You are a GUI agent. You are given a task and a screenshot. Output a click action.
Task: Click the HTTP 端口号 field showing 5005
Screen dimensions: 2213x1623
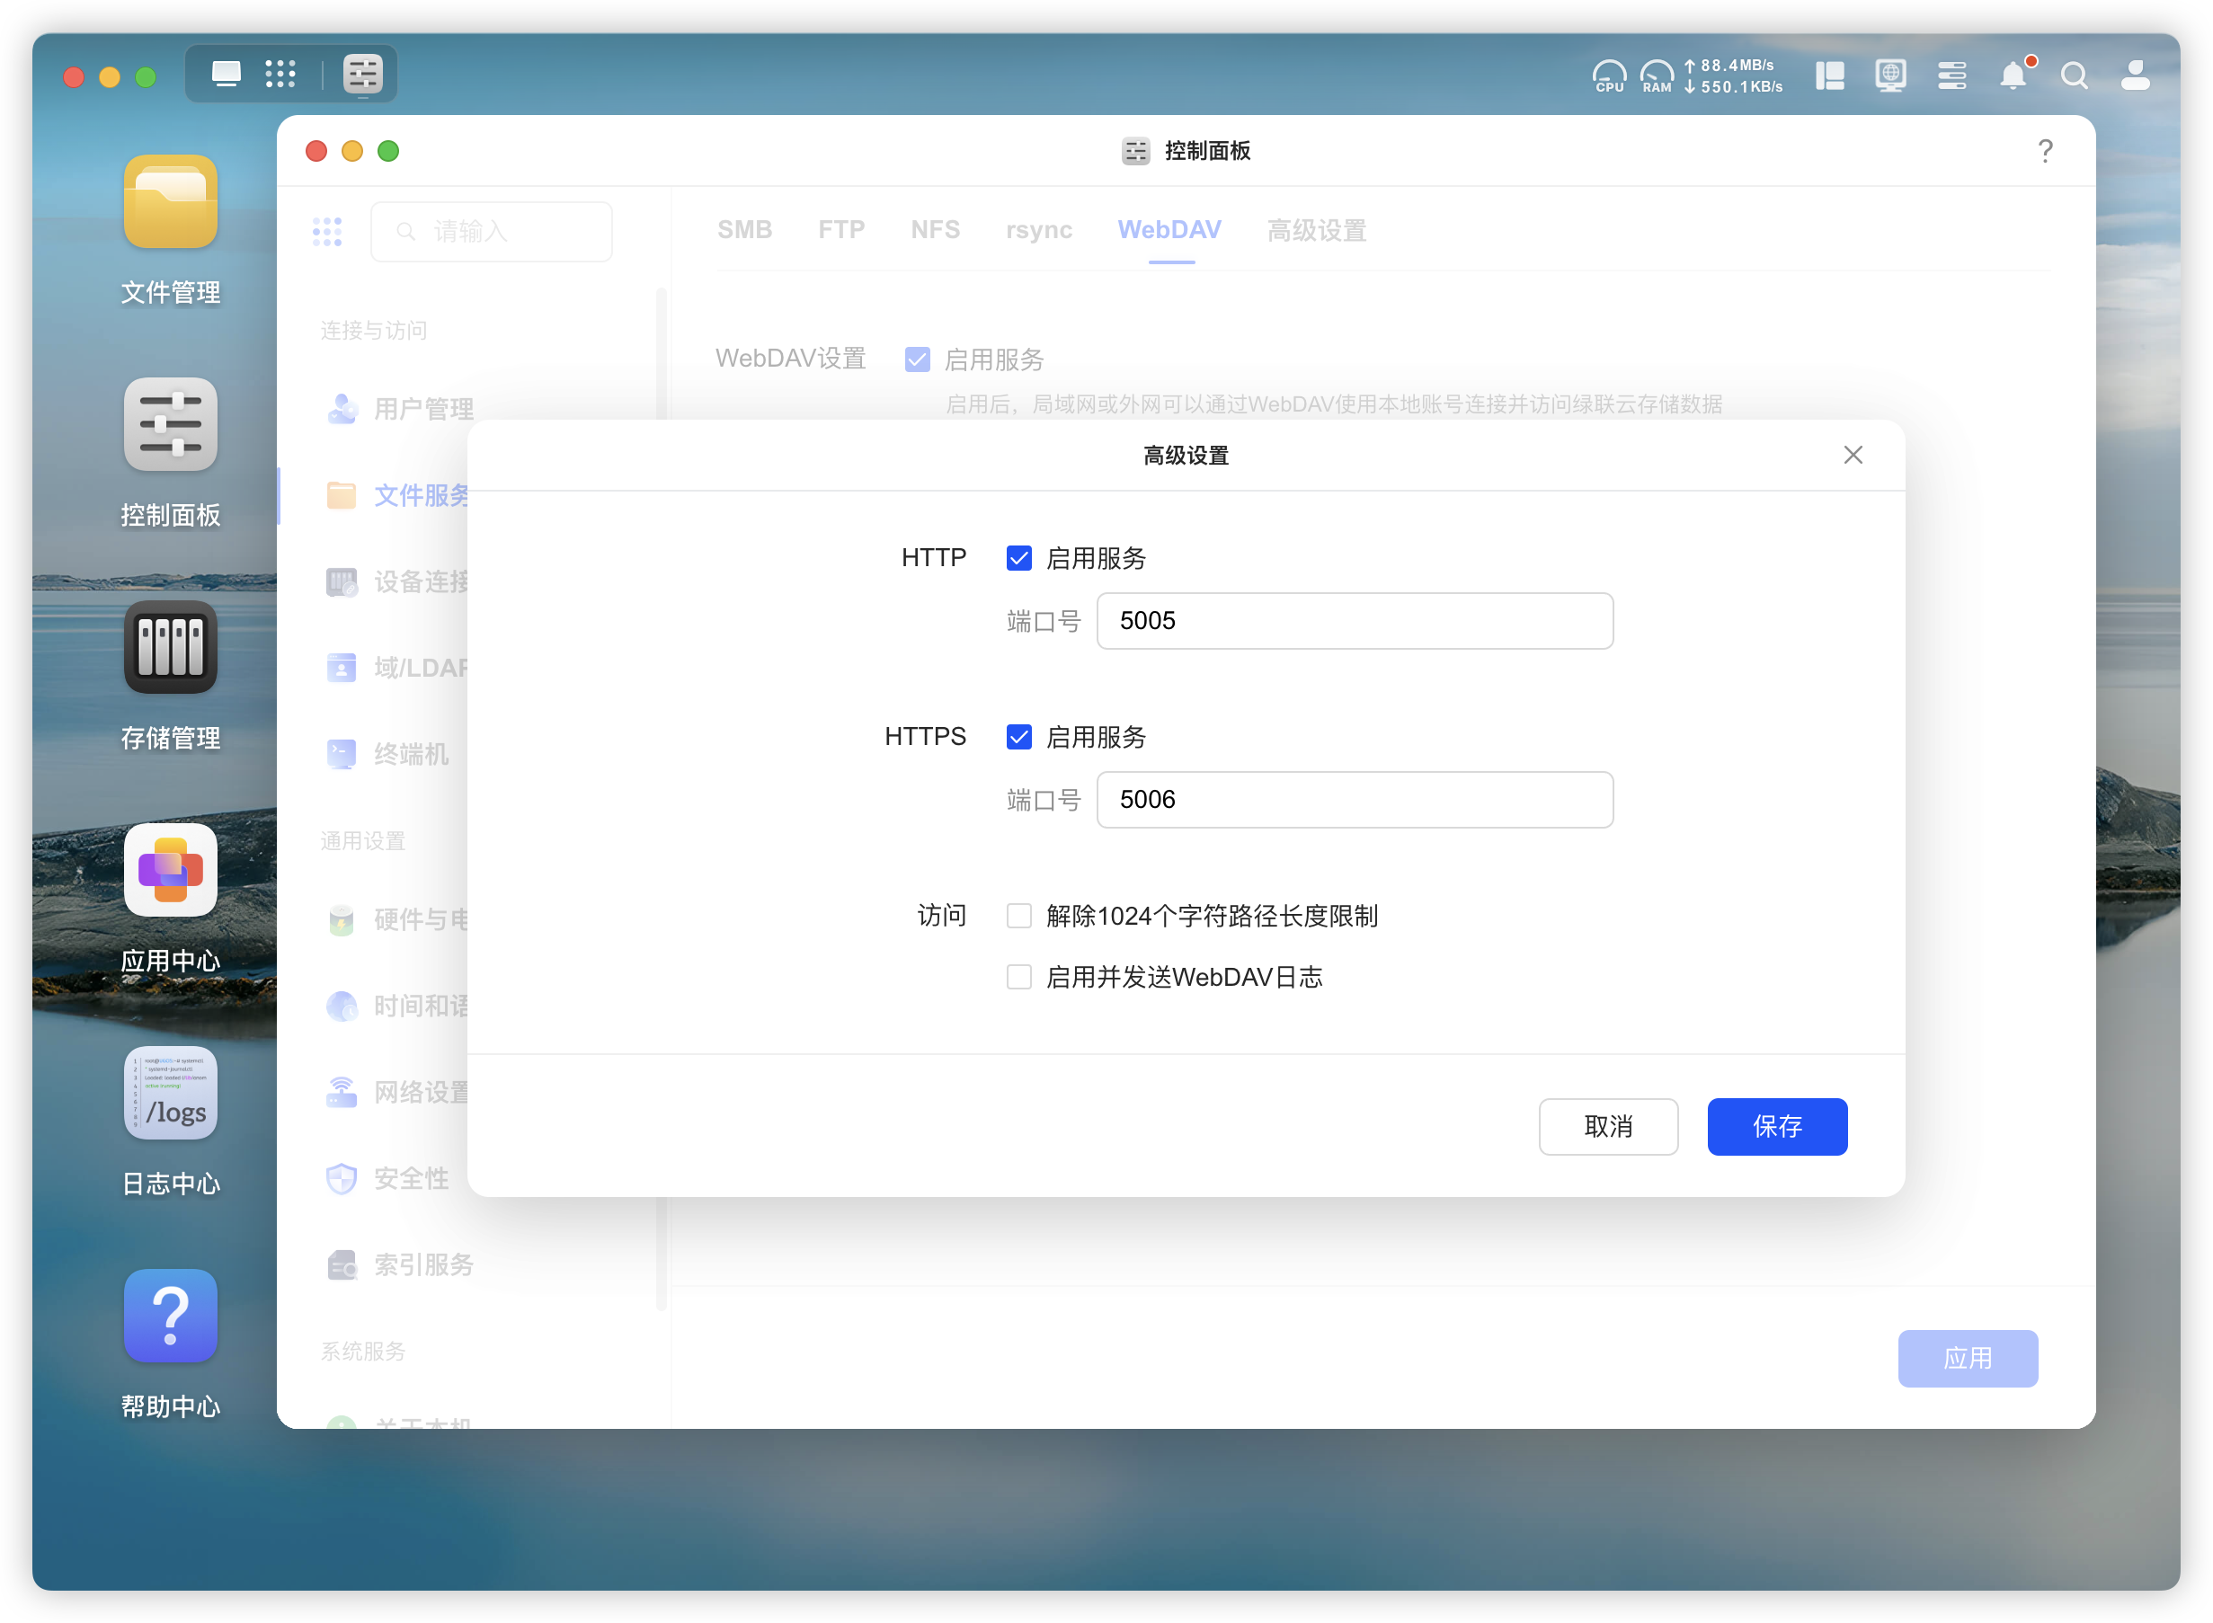(1354, 621)
